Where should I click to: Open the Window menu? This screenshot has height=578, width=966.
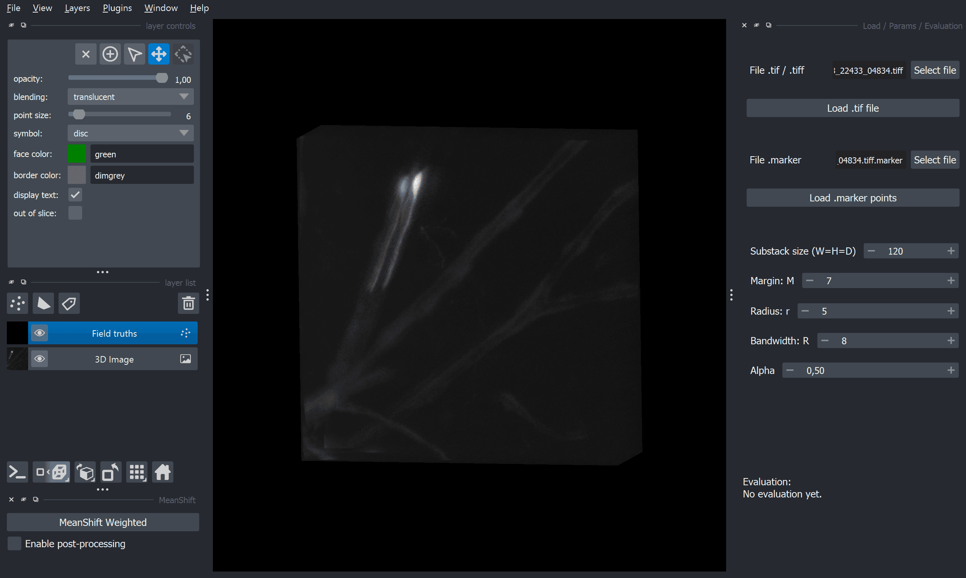[x=161, y=8]
